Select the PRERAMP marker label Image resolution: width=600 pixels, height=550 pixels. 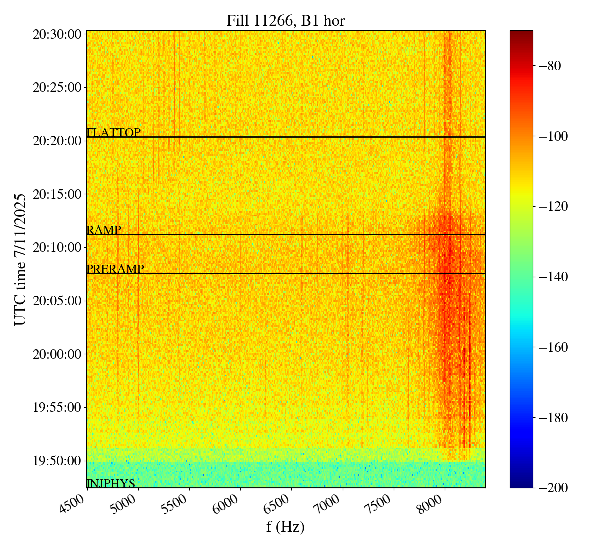point(115,269)
